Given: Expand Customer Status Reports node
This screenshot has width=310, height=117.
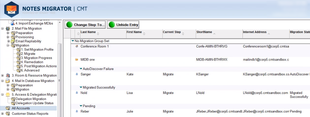Looking at the screenshot, I should click(x=2, y=113).
